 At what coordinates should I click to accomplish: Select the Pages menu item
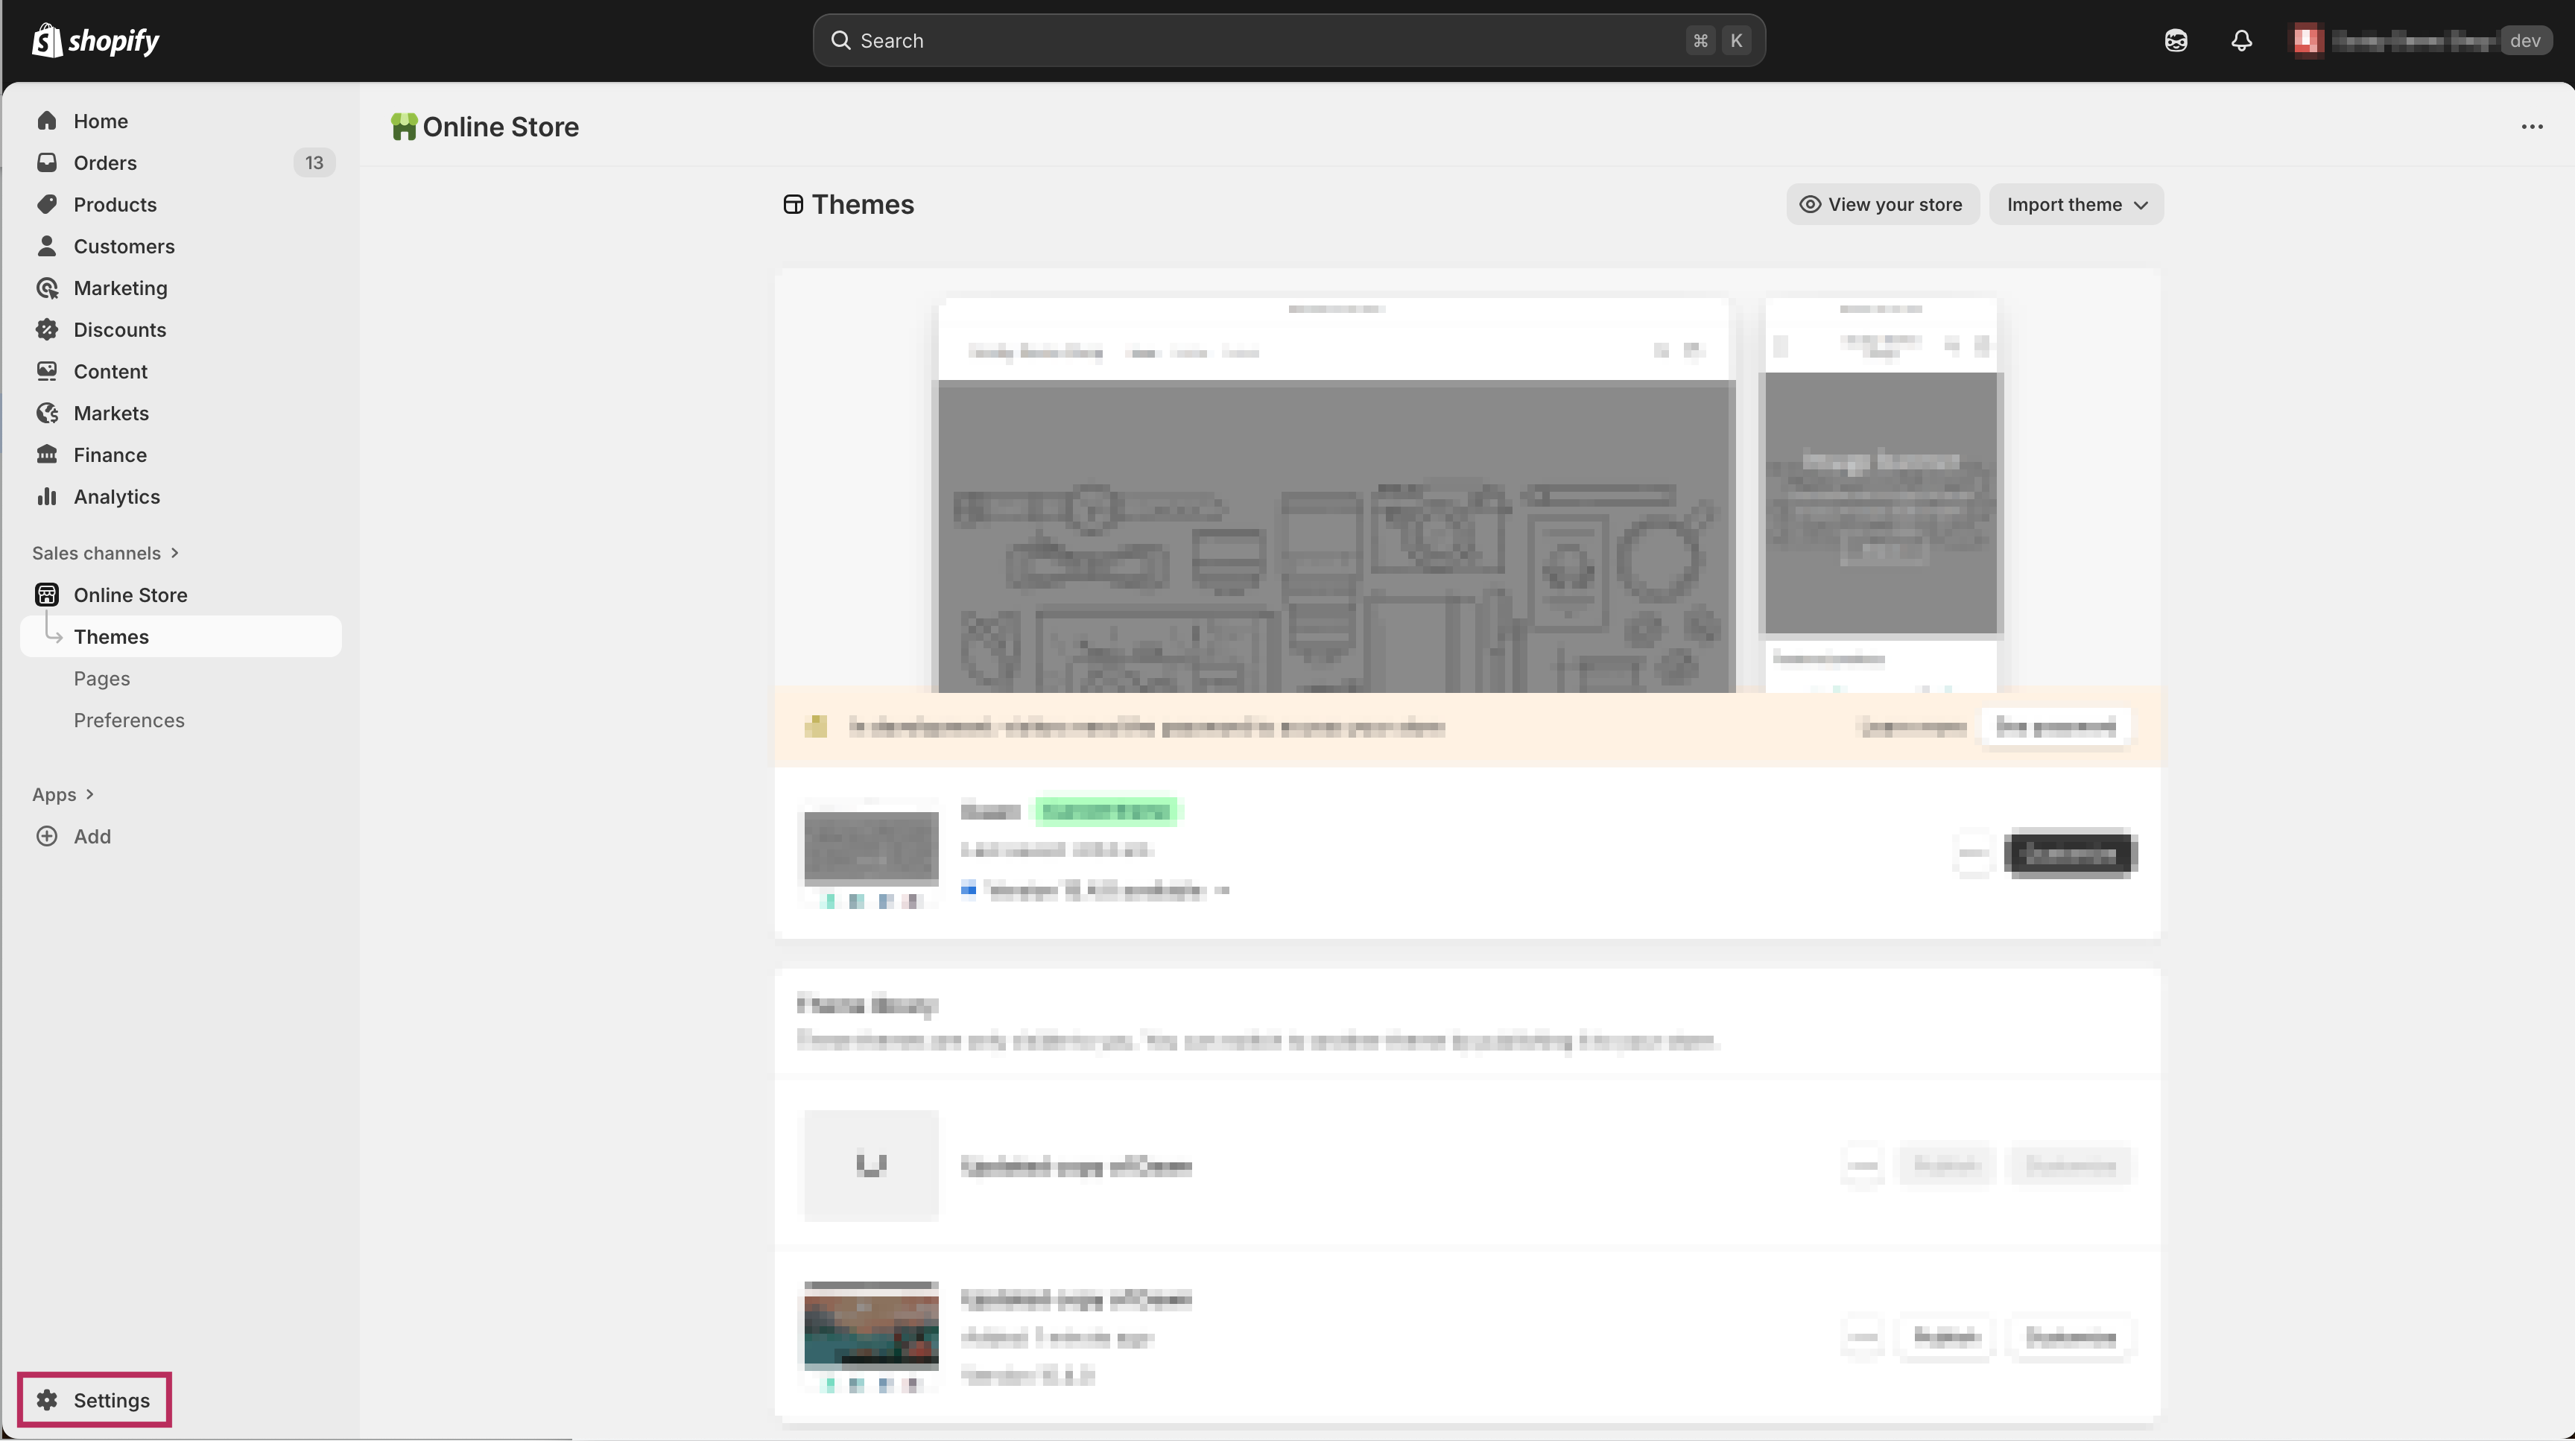[x=102, y=679]
